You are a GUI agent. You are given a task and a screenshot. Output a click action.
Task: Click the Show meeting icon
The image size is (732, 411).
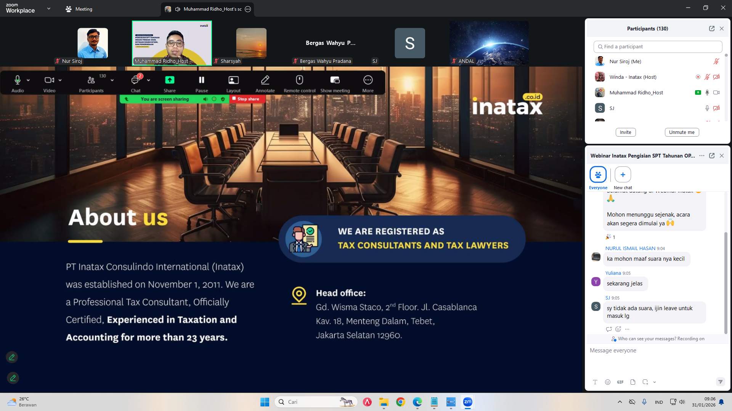pos(335,80)
